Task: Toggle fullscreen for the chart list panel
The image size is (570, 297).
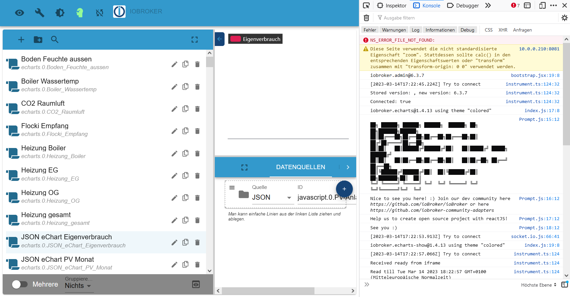Action: tap(195, 40)
